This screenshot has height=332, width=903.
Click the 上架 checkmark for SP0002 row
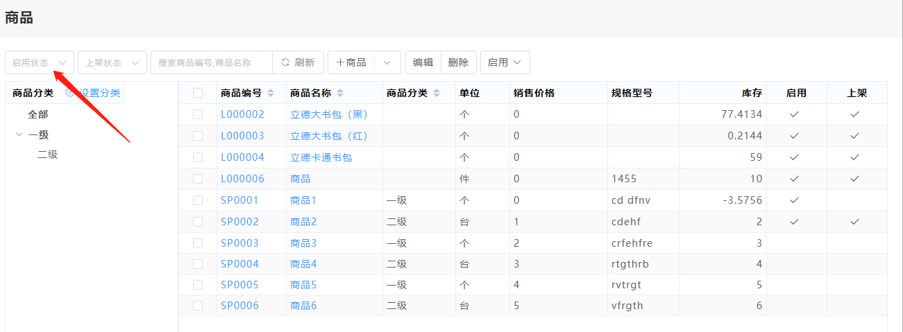coord(855,222)
